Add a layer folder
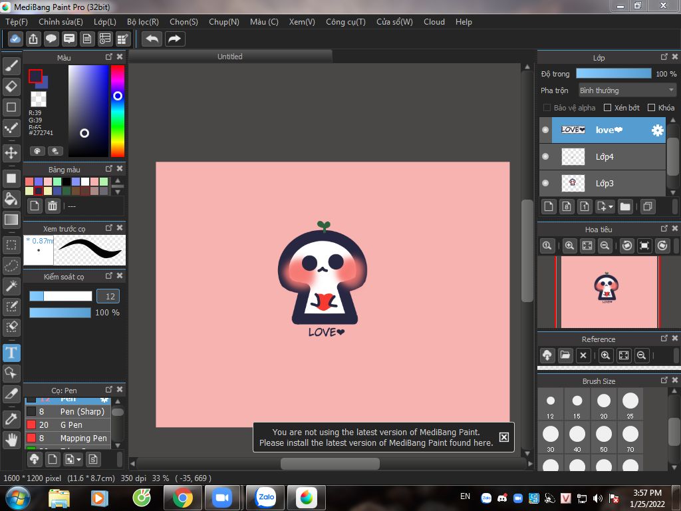This screenshot has height=511, width=681. tap(625, 206)
